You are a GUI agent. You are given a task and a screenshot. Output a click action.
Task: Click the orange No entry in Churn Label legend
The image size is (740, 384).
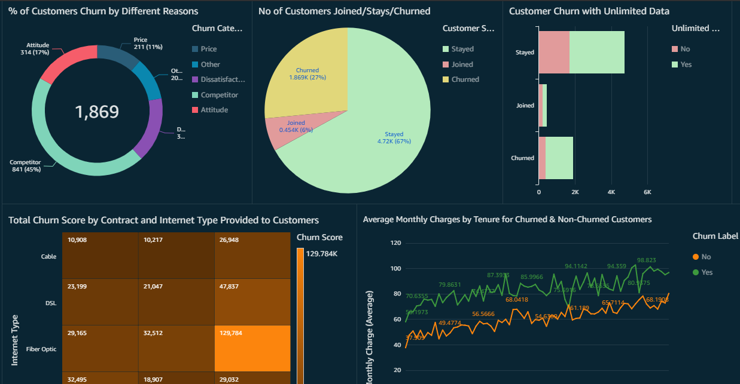[702, 257]
